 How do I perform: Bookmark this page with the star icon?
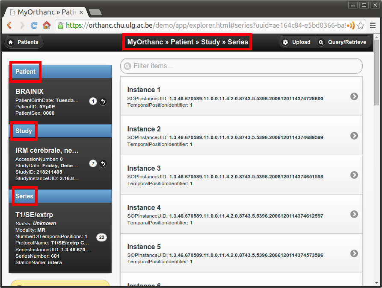tap(360, 25)
